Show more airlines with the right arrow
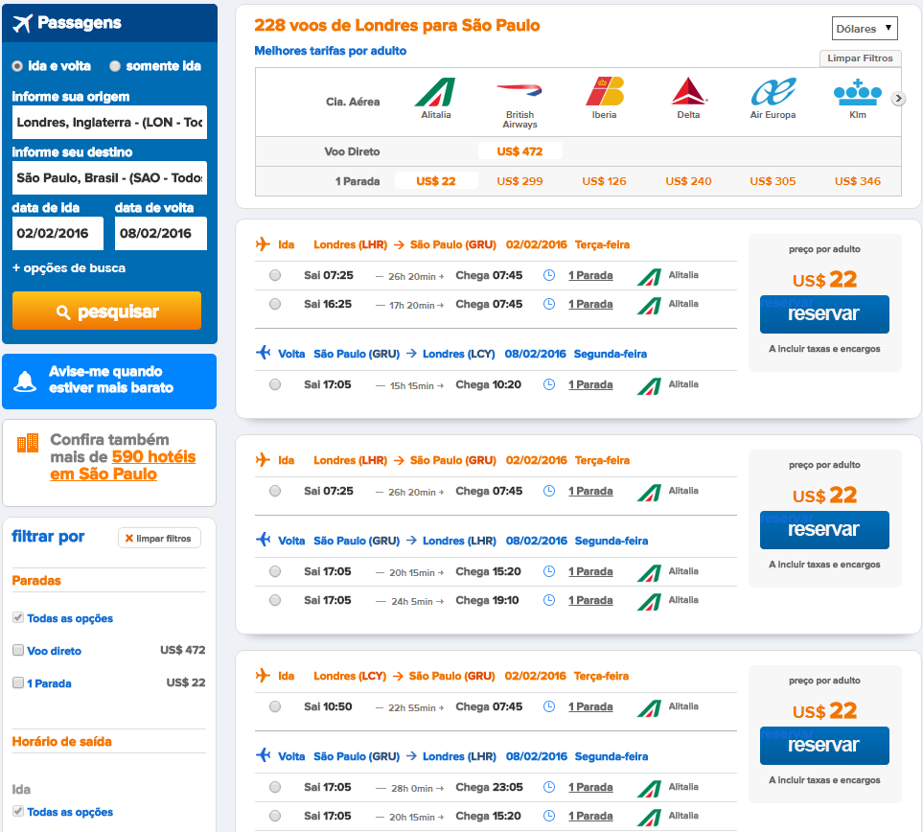Viewport: 923px width, 832px height. [x=898, y=99]
